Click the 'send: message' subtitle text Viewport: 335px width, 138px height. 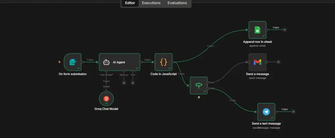click(x=257, y=78)
